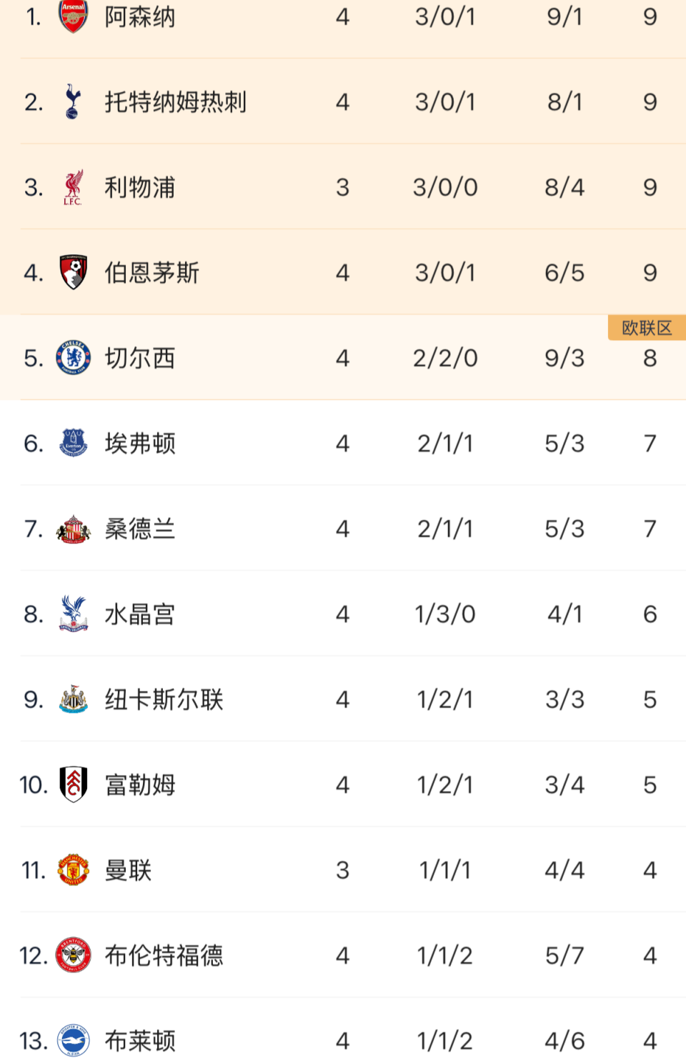Select the Bournemouth club badge
Screen dimensions: 686x1063
pos(73,272)
